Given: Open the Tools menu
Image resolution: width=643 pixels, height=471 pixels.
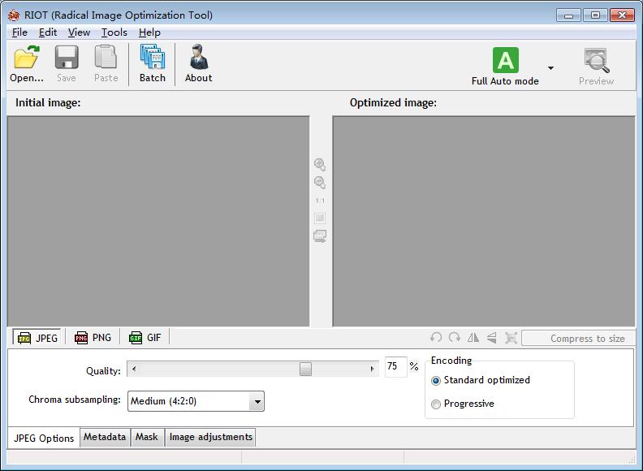Looking at the screenshot, I should point(114,32).
